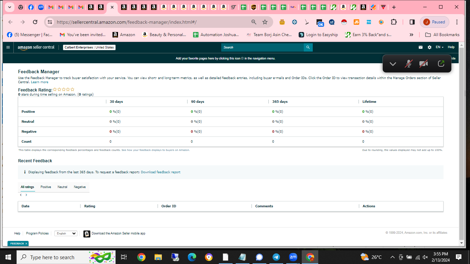Click the browser address bar URL
The image size is (470, 264).
[127, 22]
